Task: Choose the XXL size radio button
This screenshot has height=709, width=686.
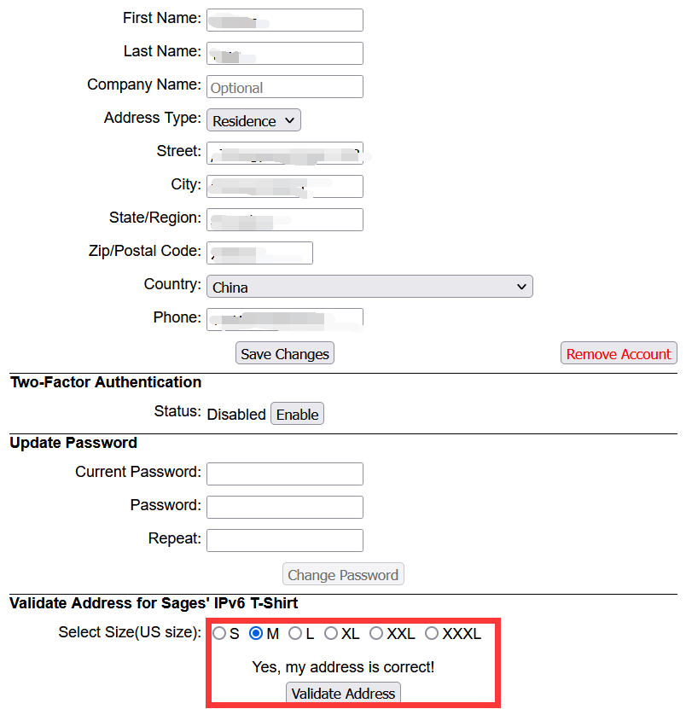Action: tap(376, 633)
